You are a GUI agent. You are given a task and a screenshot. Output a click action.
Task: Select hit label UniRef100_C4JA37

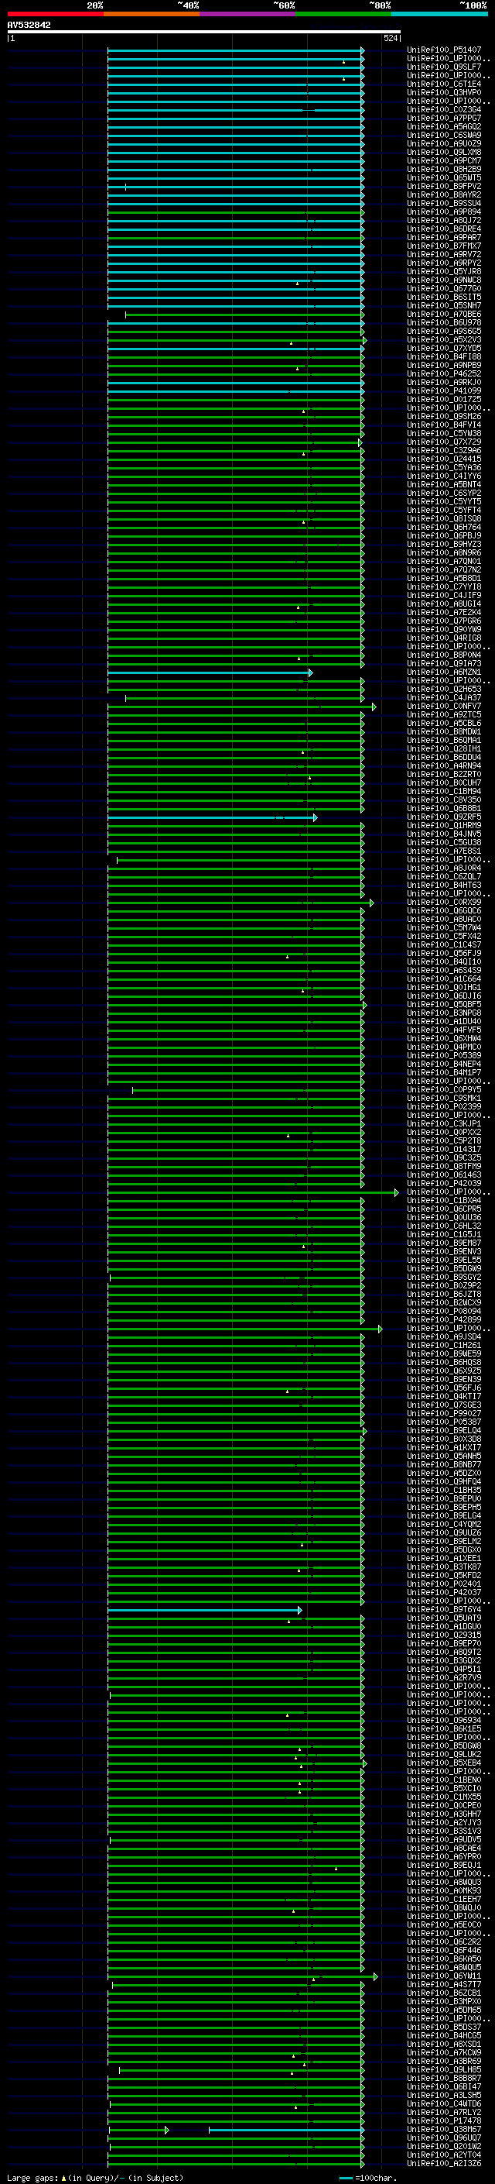[444, 698]
